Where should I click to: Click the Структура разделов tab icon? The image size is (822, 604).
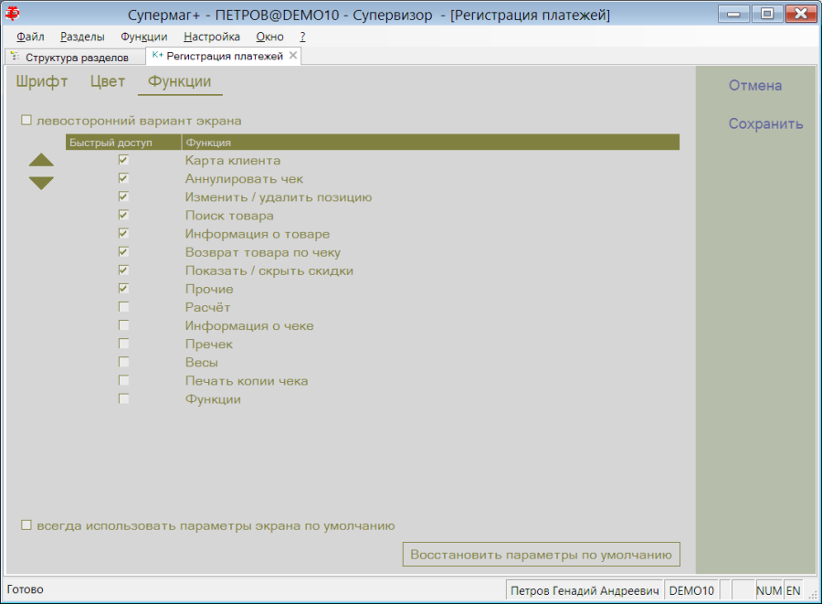point(15,57)
